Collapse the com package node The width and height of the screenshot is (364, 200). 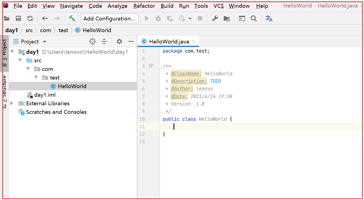point(28,69)
